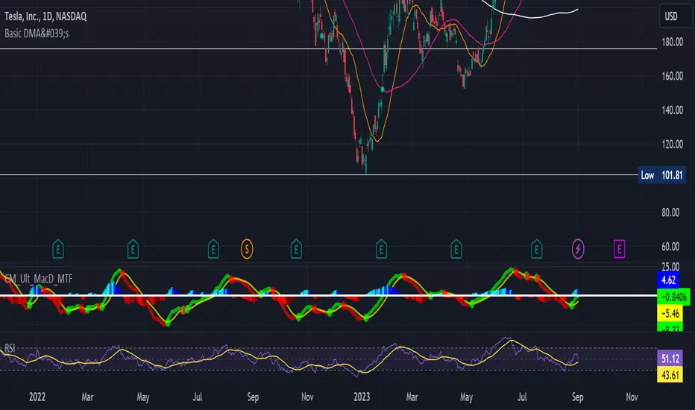Click the 140.00 price scale label
Image resolution: width=695 pixels, height=410 pixels.
click(x=673, y=110)
